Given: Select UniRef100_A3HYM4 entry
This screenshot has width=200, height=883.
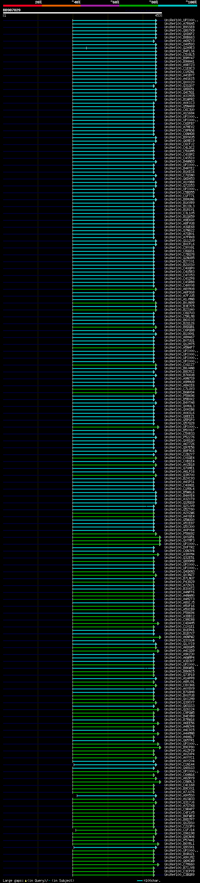Looking at the screenshot, I should [x=179, y=555].
